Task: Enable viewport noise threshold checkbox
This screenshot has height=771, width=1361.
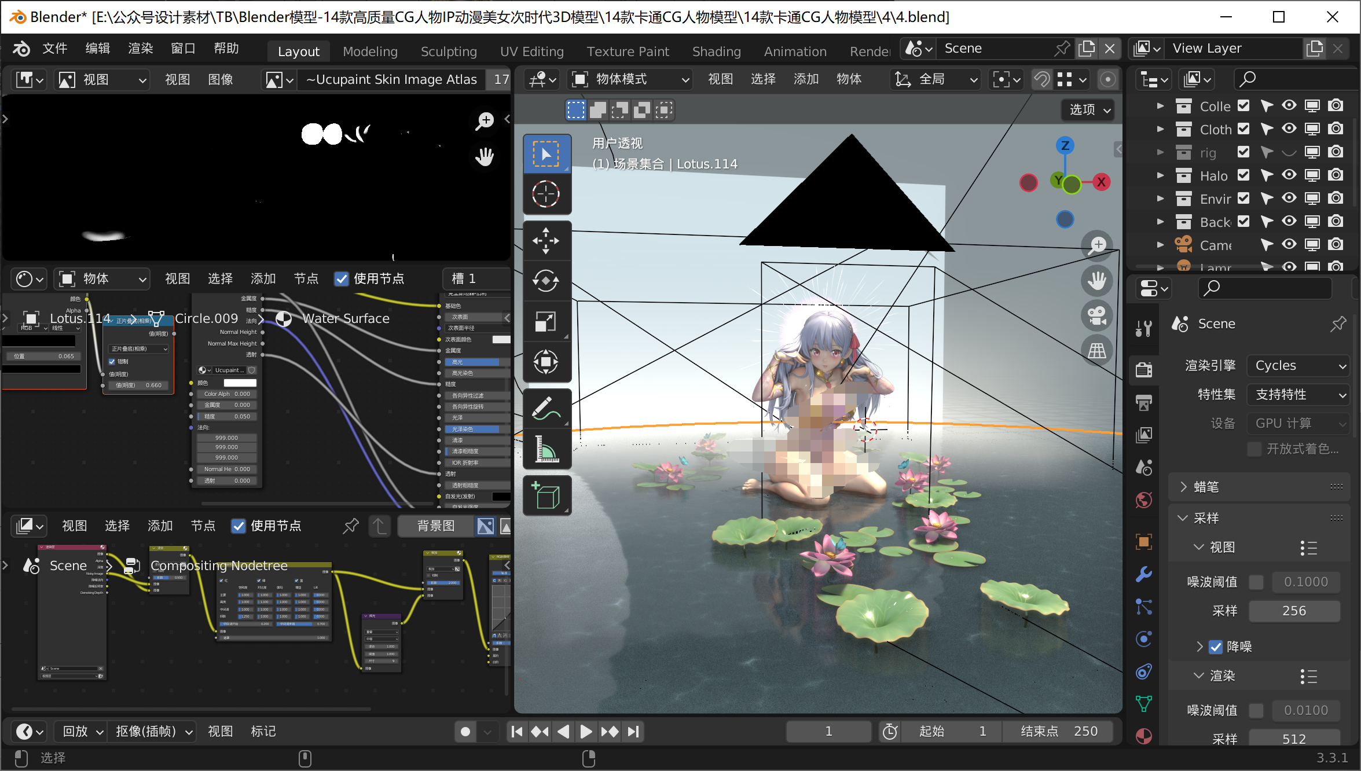Action: 1256,582
